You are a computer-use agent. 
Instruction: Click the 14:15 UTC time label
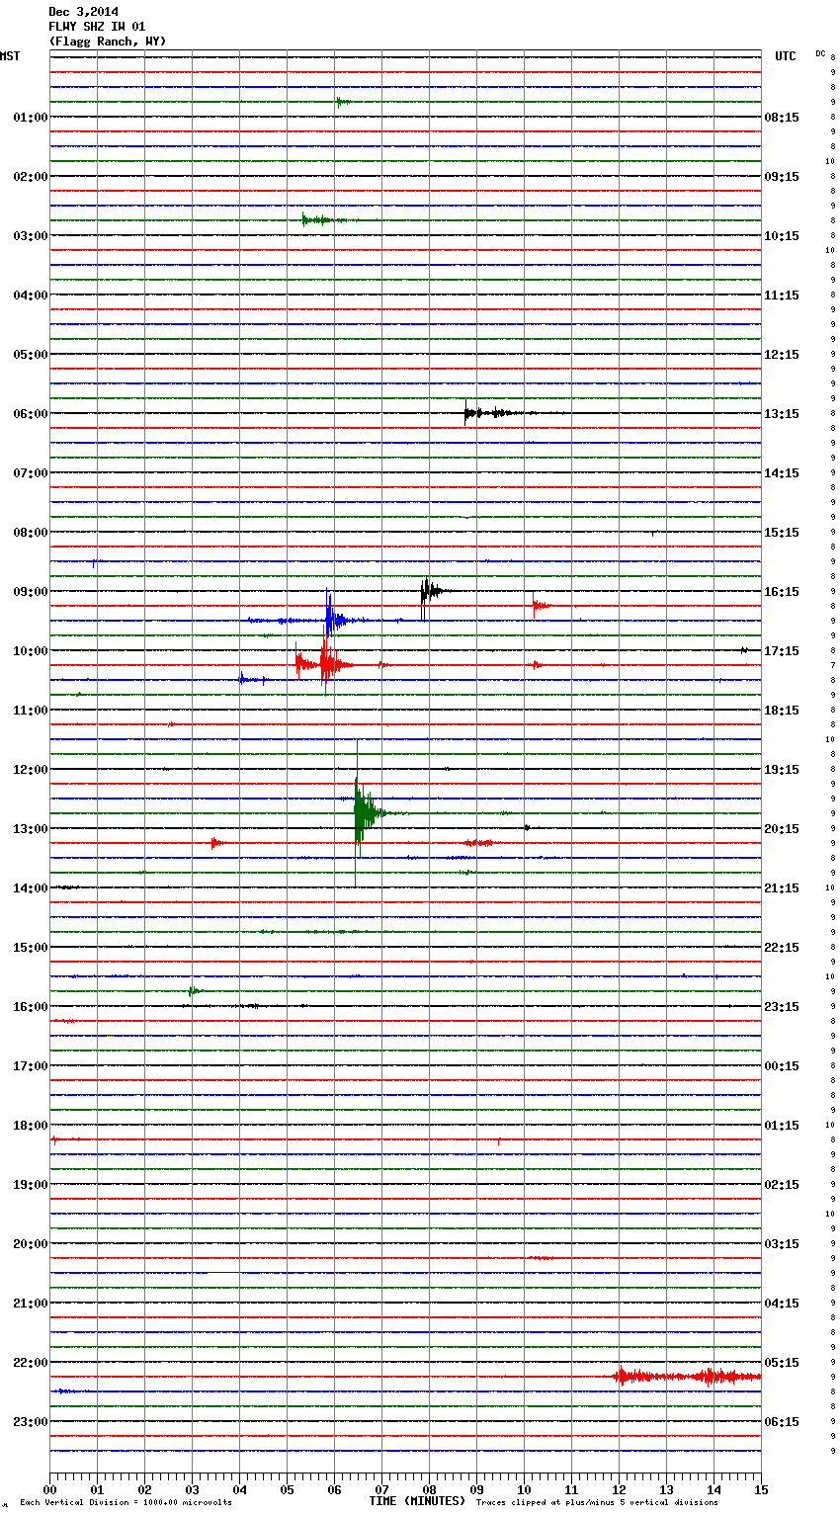coord(782,473)
